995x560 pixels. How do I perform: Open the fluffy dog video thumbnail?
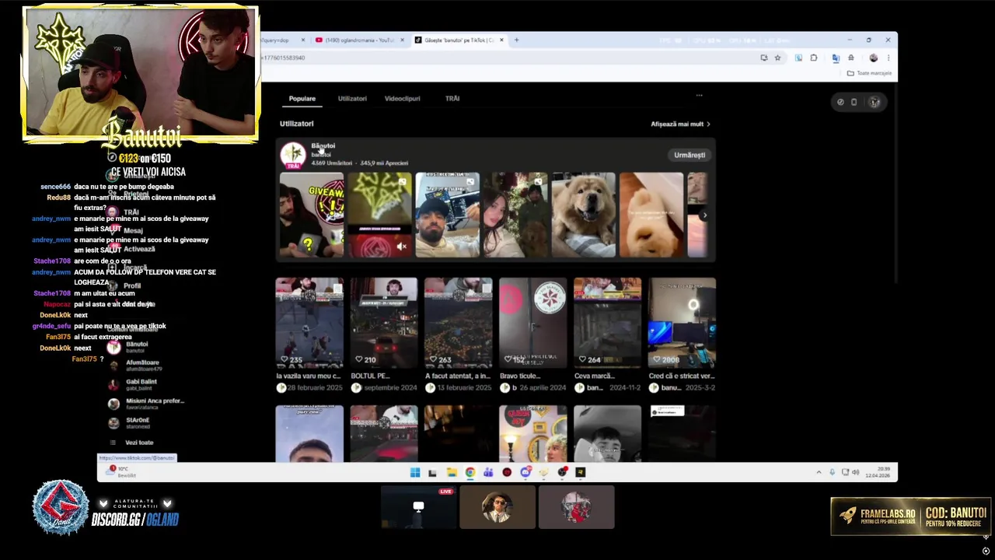(x=584, y=215)
